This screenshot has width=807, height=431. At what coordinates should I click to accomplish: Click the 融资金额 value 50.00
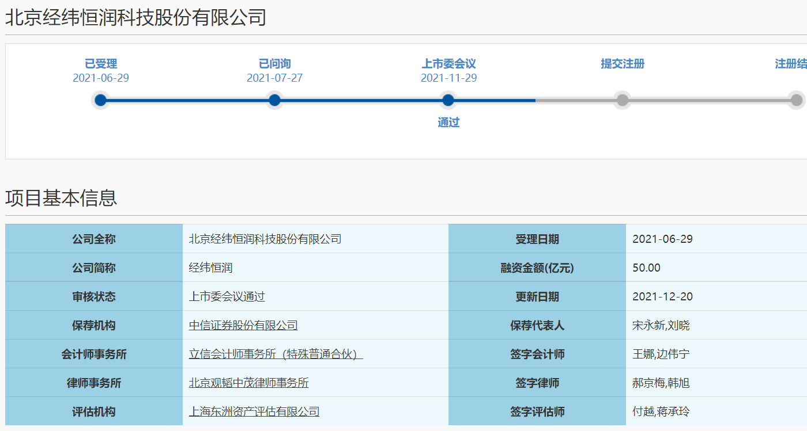point(647,268)
